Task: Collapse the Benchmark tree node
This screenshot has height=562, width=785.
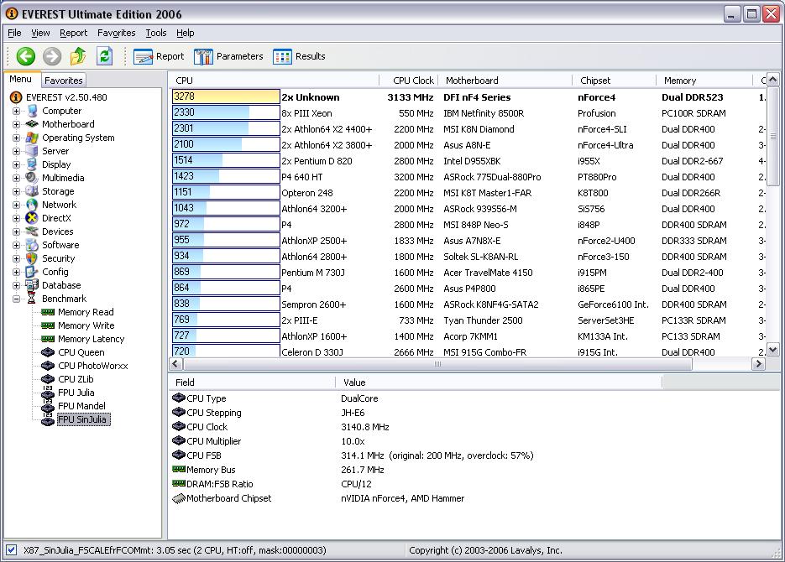Action: point(17,299)
